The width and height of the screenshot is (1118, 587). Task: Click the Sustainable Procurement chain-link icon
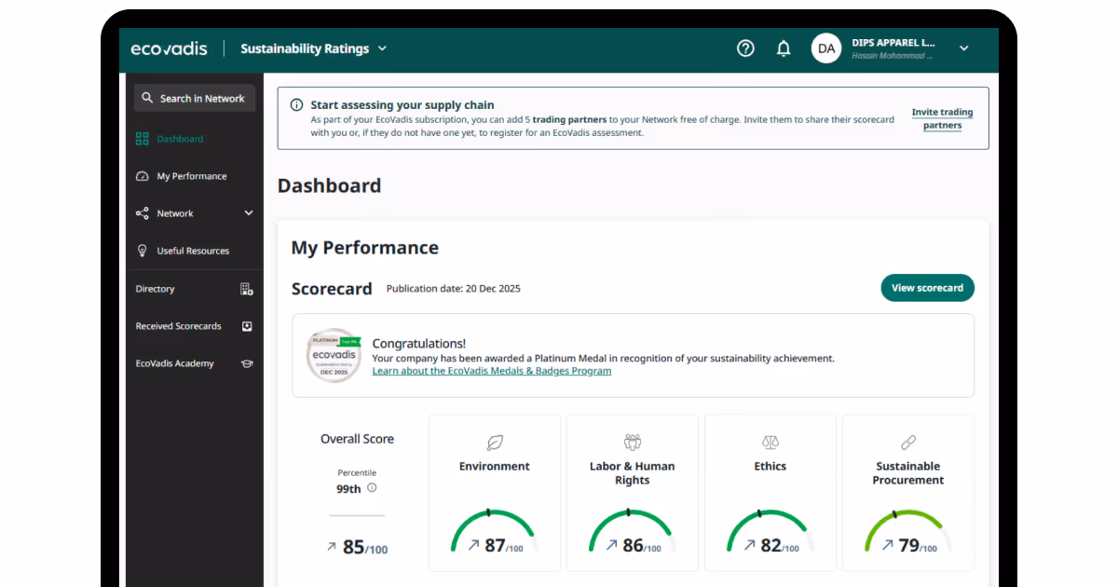coord(908,442)
